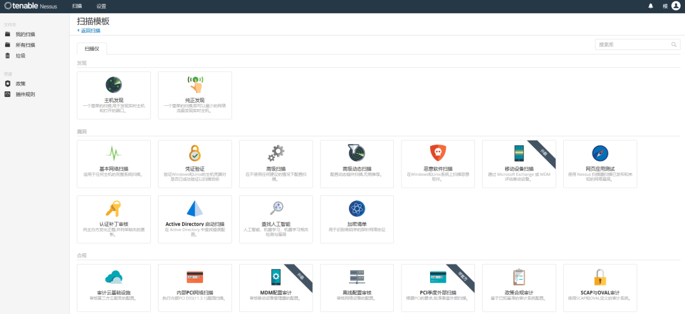Open the 主机发现 radar icon
This screenshot has height=314, width=685.
[x=114, y=84]
